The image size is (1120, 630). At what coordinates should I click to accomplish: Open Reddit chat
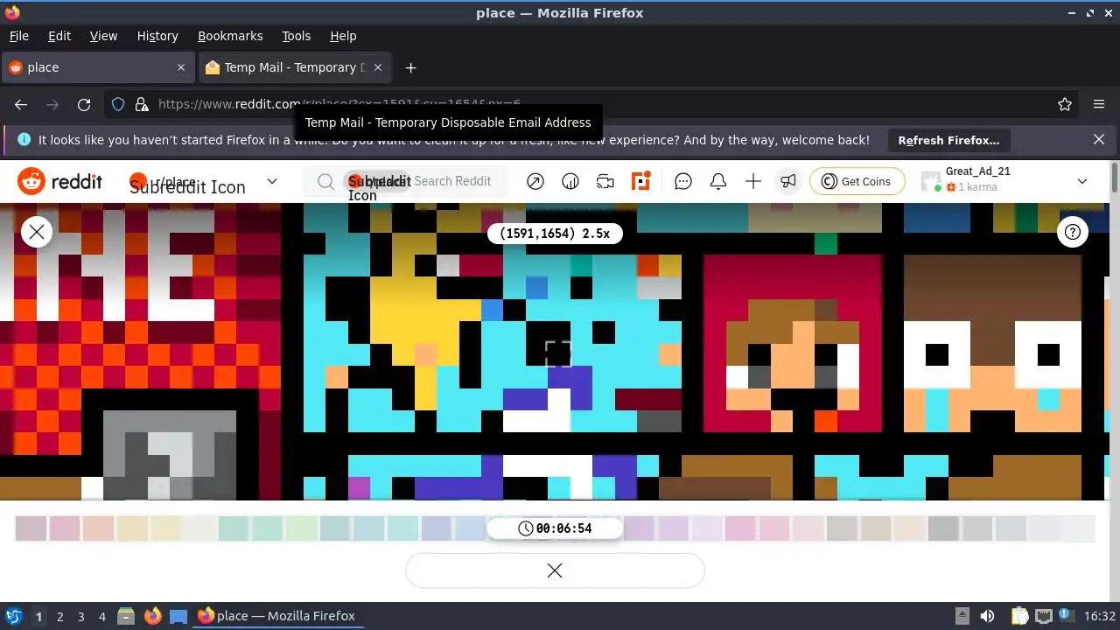tap(683, 181)
